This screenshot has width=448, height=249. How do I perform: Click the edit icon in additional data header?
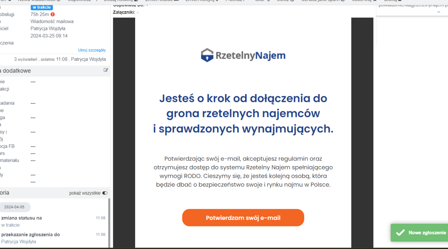(106, 70)
